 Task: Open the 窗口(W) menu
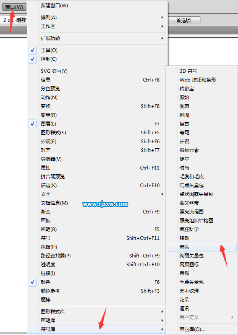click(14, 7)
